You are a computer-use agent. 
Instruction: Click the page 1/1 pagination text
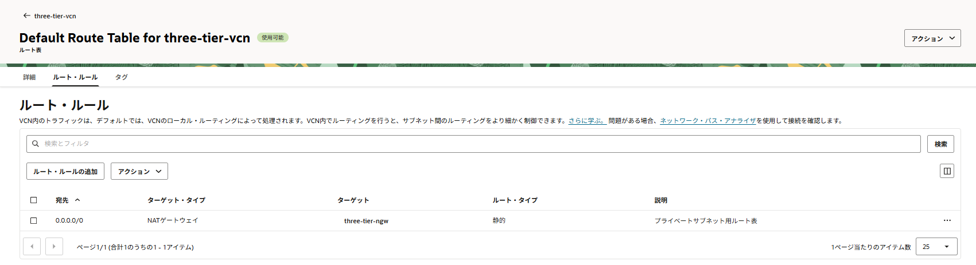pyautogui.click(x=135, y=247)
